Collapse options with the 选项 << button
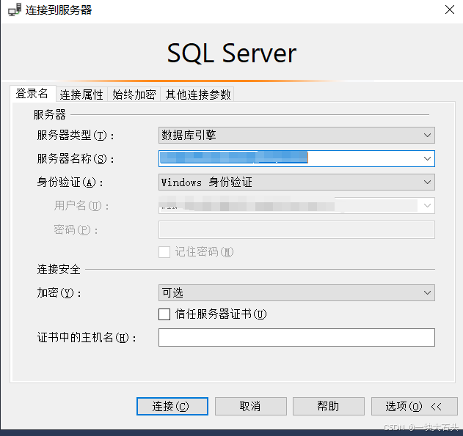 415,406
